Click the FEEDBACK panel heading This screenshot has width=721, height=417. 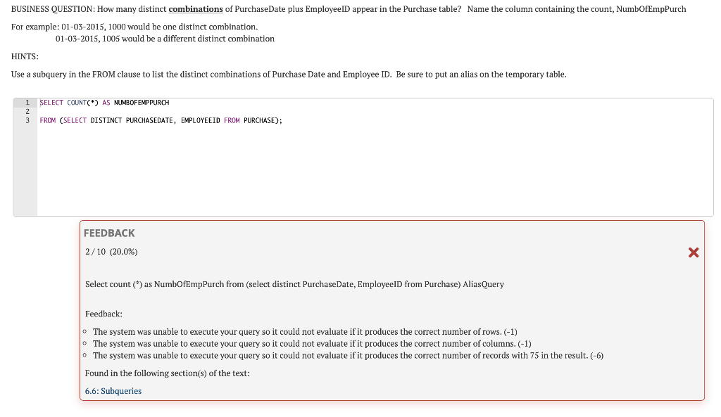(x=109, y=233)
